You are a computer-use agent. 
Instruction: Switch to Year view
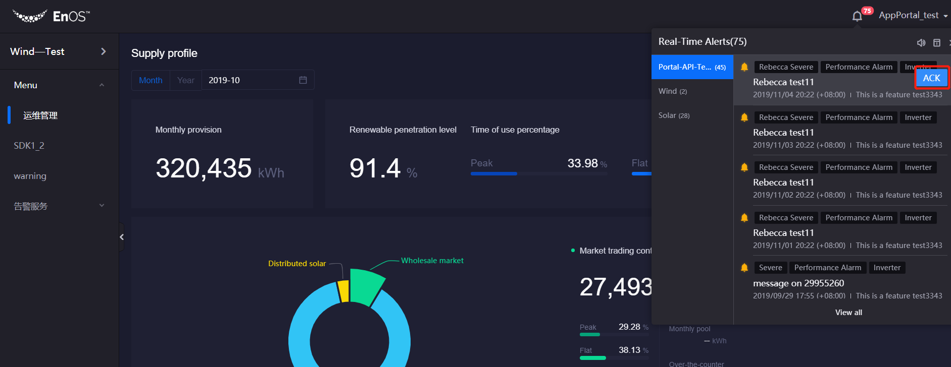pos(186,80)
